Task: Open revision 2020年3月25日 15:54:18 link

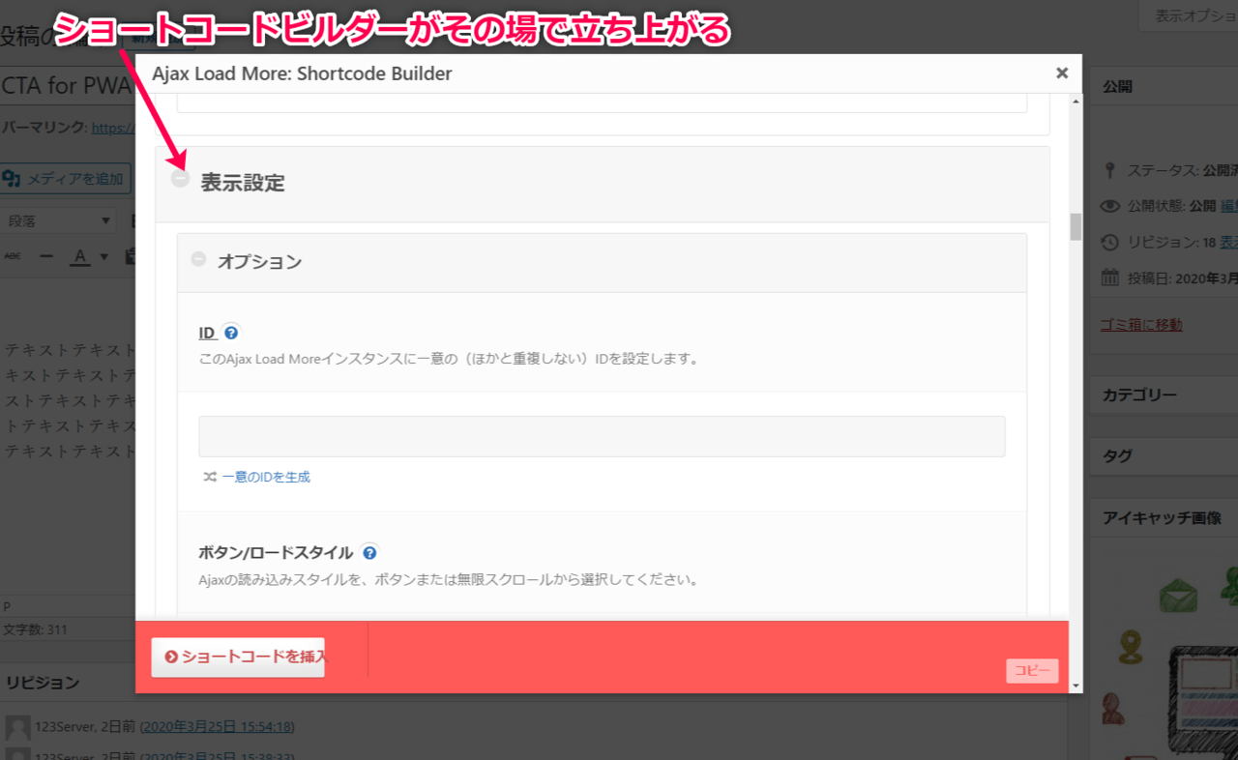Action: [217, 726]
